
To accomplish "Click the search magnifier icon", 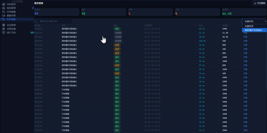I will (x=36, y=21).
